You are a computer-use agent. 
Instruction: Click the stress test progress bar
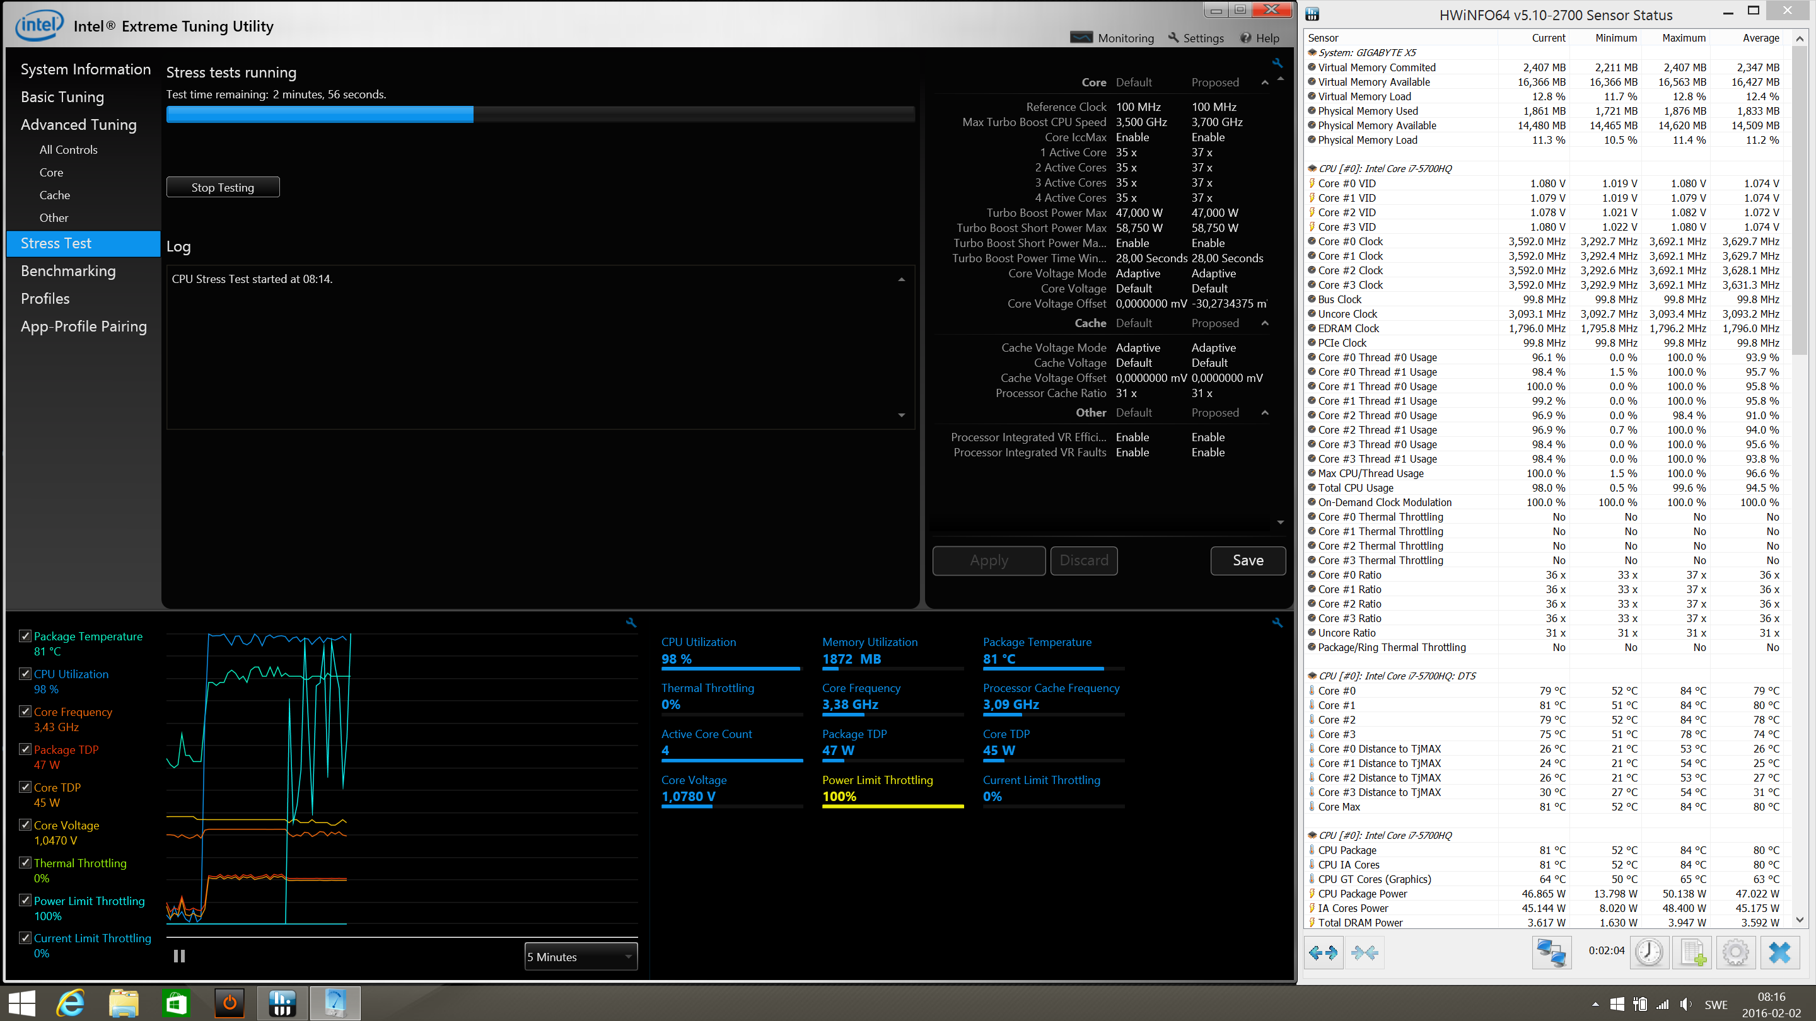click(540, 114)
